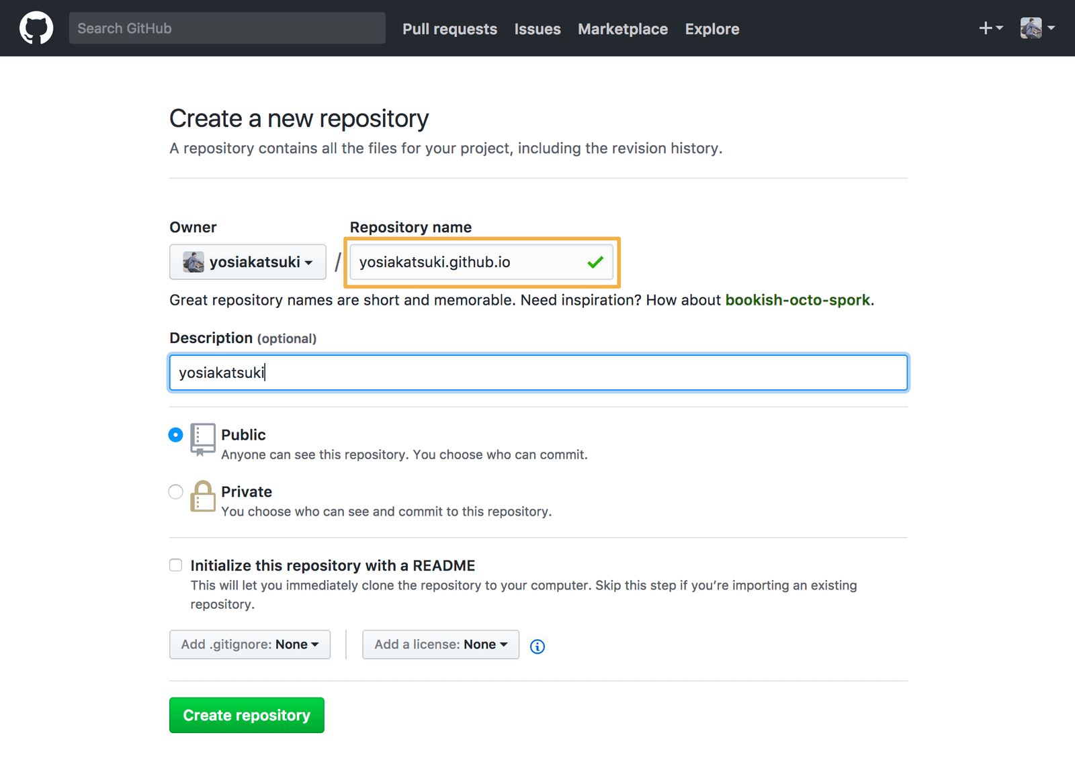Click the Description (optional) label
The image size is (1075, 770).
[243, 338]
